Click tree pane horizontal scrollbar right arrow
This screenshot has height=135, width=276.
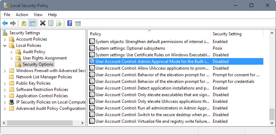[83, 123]
